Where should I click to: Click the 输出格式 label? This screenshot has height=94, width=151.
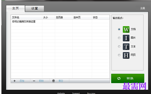tap(118, 18)
